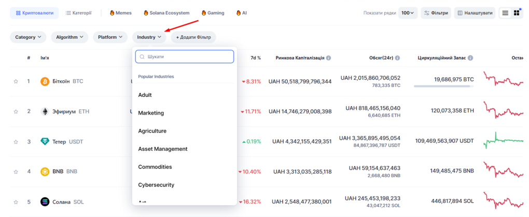Open rows count dropdown showing 100
Screen dimensions: 529x217
[408, 13]
